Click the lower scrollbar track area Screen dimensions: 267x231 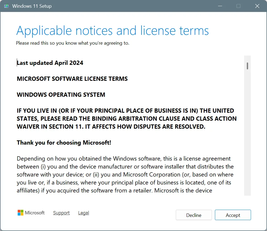coord(247,133)
